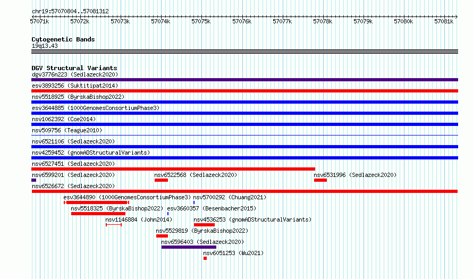Click the DGV Structural Variants track title
The image size is (473, 279).
pos(74,68)
